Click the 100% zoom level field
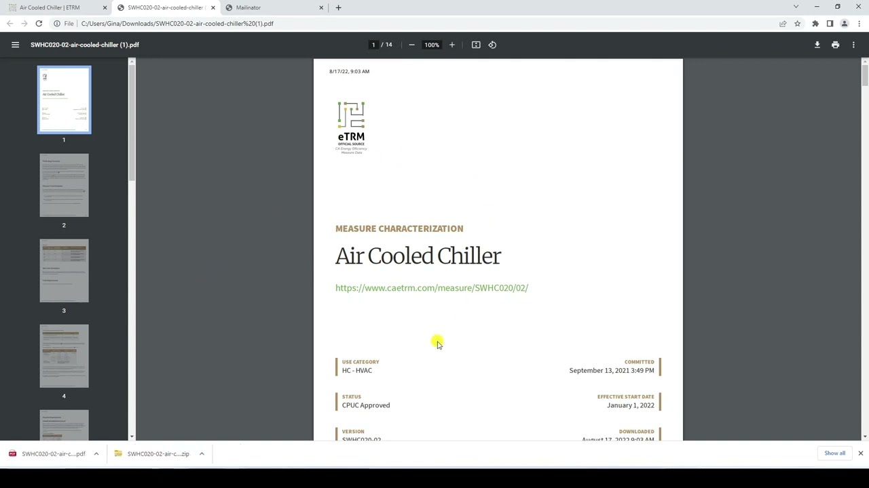Screen dimensions: 869x488 (x=432, y=45)
